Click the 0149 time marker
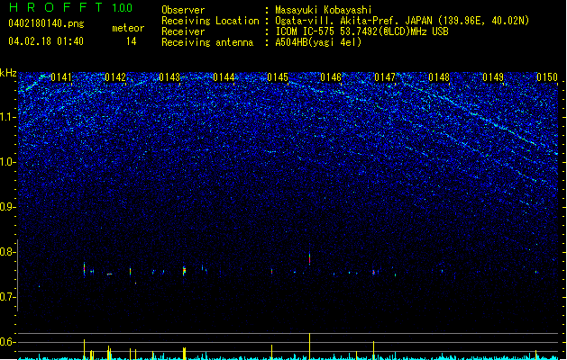 [493, 77]
